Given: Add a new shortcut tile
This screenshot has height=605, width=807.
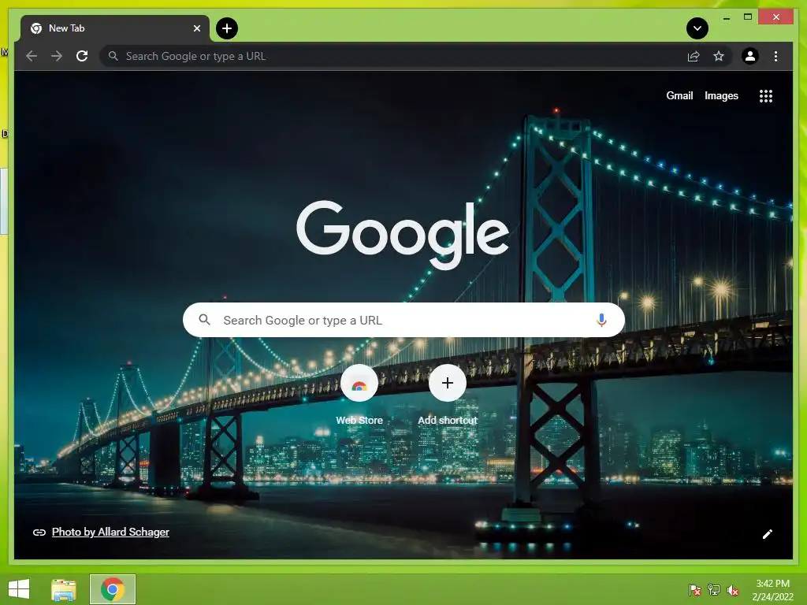Looking at the screenshot, I should pyautogui.click(x=448, y=395).
